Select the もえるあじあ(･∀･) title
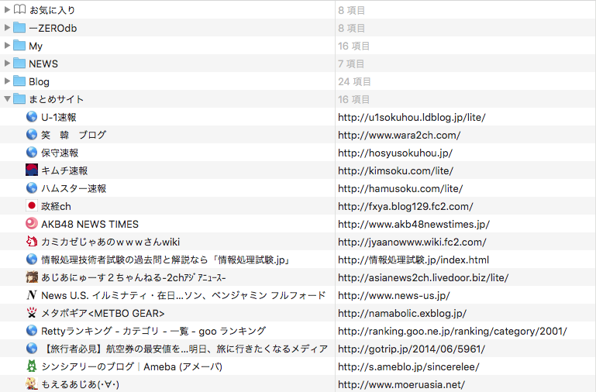The height and width of the screenshot is (392, 596). 80,385
